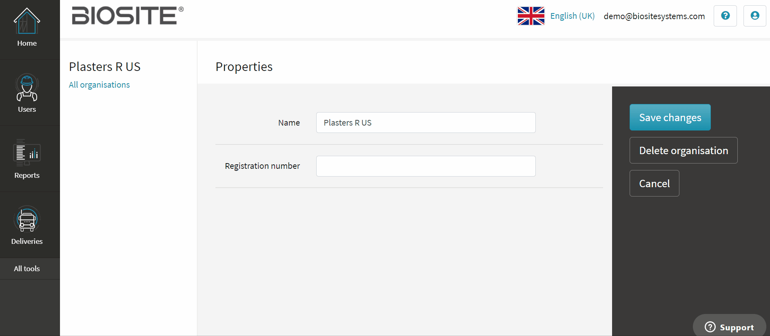Click the demo@biositesystems.com account email

pyautogui.click(x=654, y=16)
